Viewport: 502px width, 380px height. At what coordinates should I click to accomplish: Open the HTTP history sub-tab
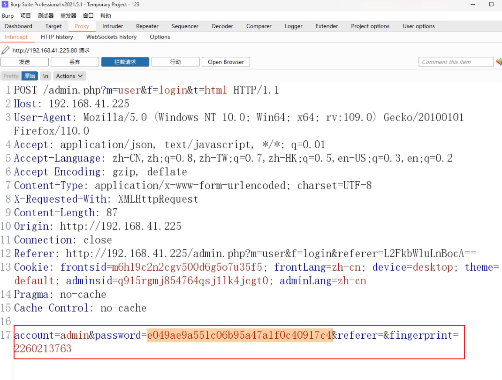pos(57,37)
